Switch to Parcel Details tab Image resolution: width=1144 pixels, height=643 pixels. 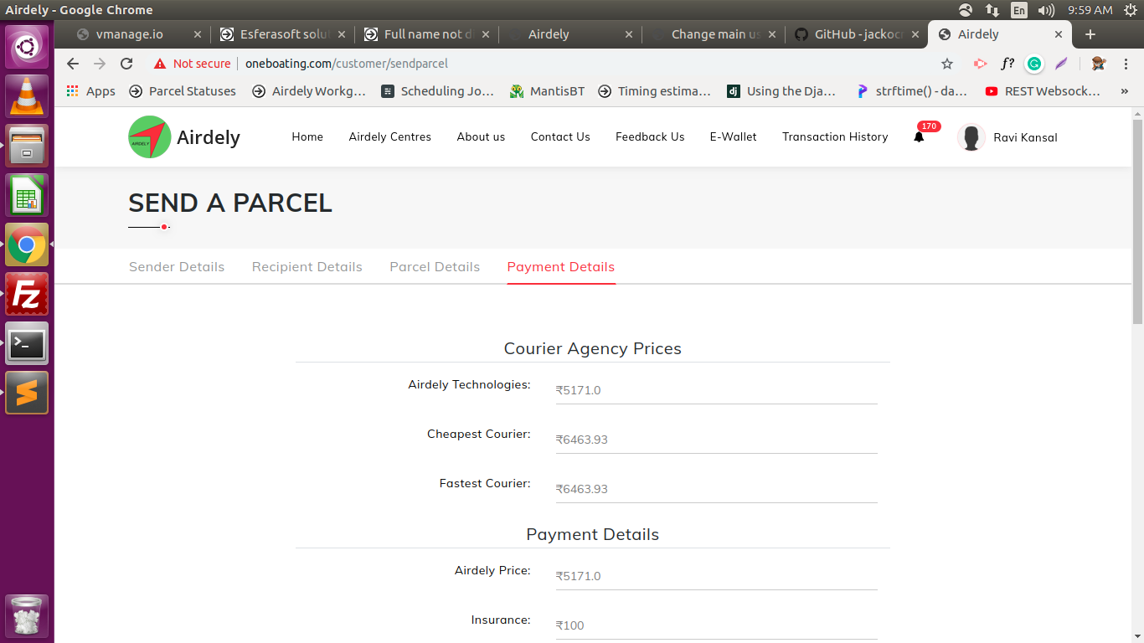[435, 267]
